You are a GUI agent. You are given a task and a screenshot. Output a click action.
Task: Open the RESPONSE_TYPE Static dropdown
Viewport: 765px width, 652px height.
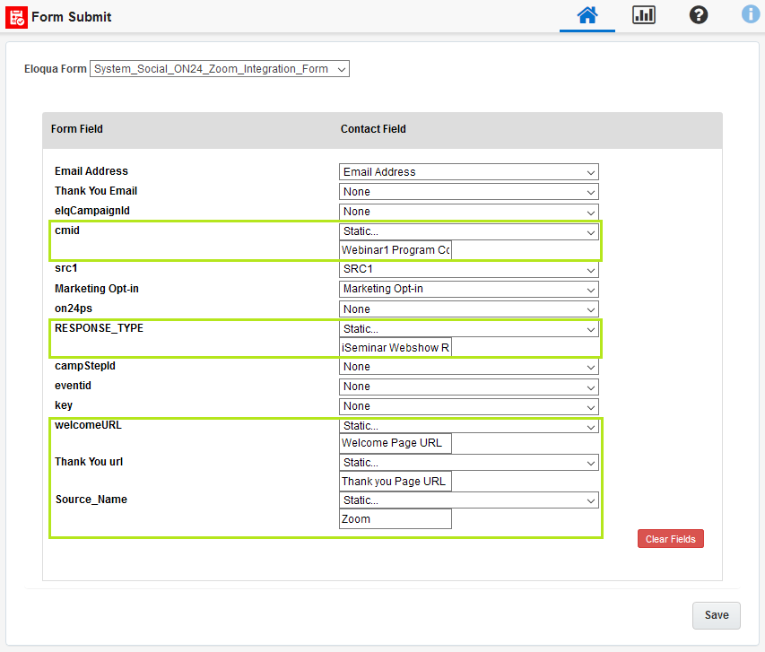point(468,329)
